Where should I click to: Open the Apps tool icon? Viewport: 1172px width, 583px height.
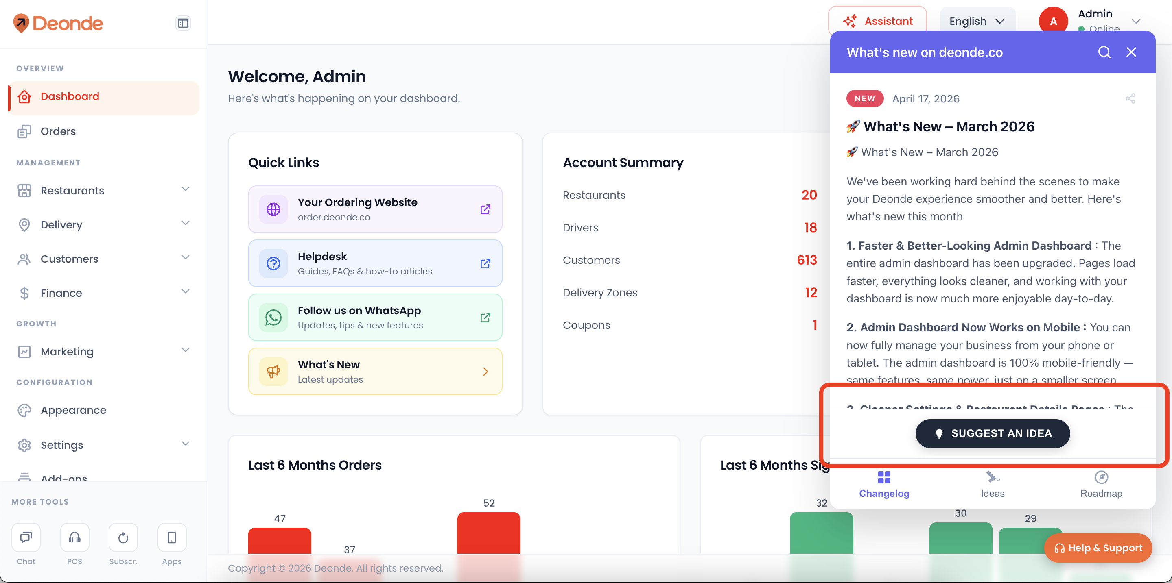pos(172,537)
